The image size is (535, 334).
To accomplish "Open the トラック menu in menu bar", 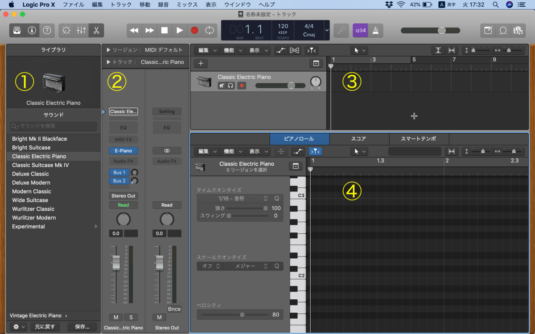I will tap(121, 4).
